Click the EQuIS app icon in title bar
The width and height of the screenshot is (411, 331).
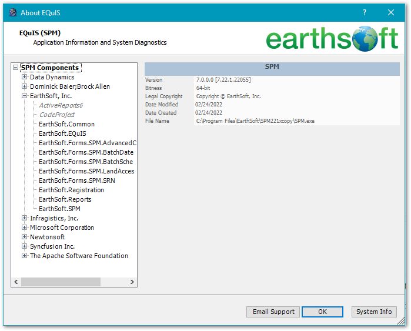point(12,12)
